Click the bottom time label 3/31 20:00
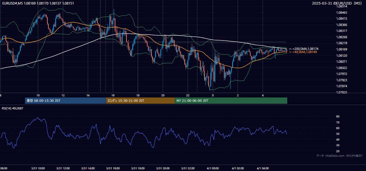 [163, 168]
